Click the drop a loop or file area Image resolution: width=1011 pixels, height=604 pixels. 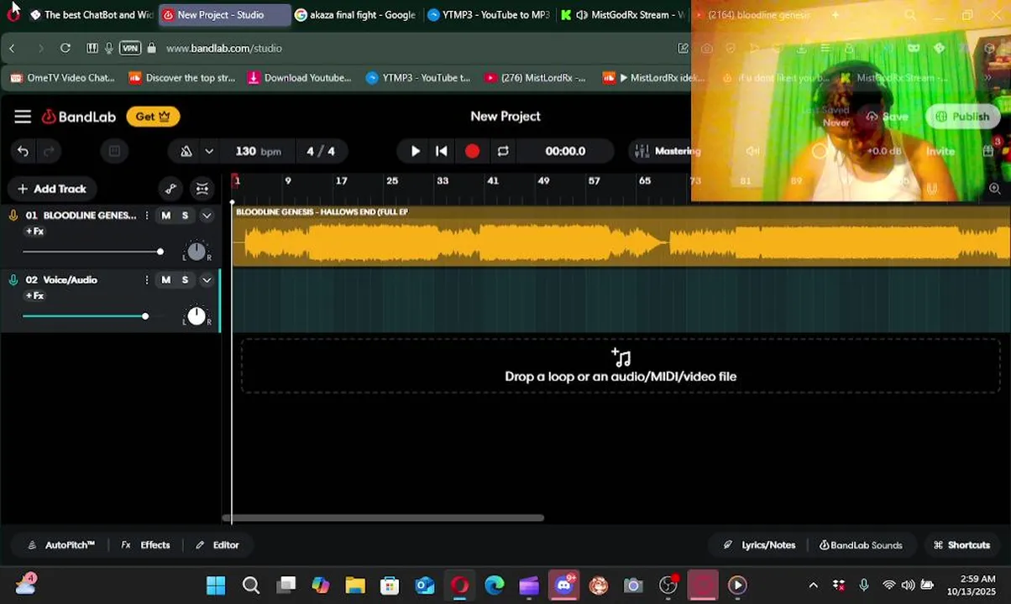click(x=621, y=366)
